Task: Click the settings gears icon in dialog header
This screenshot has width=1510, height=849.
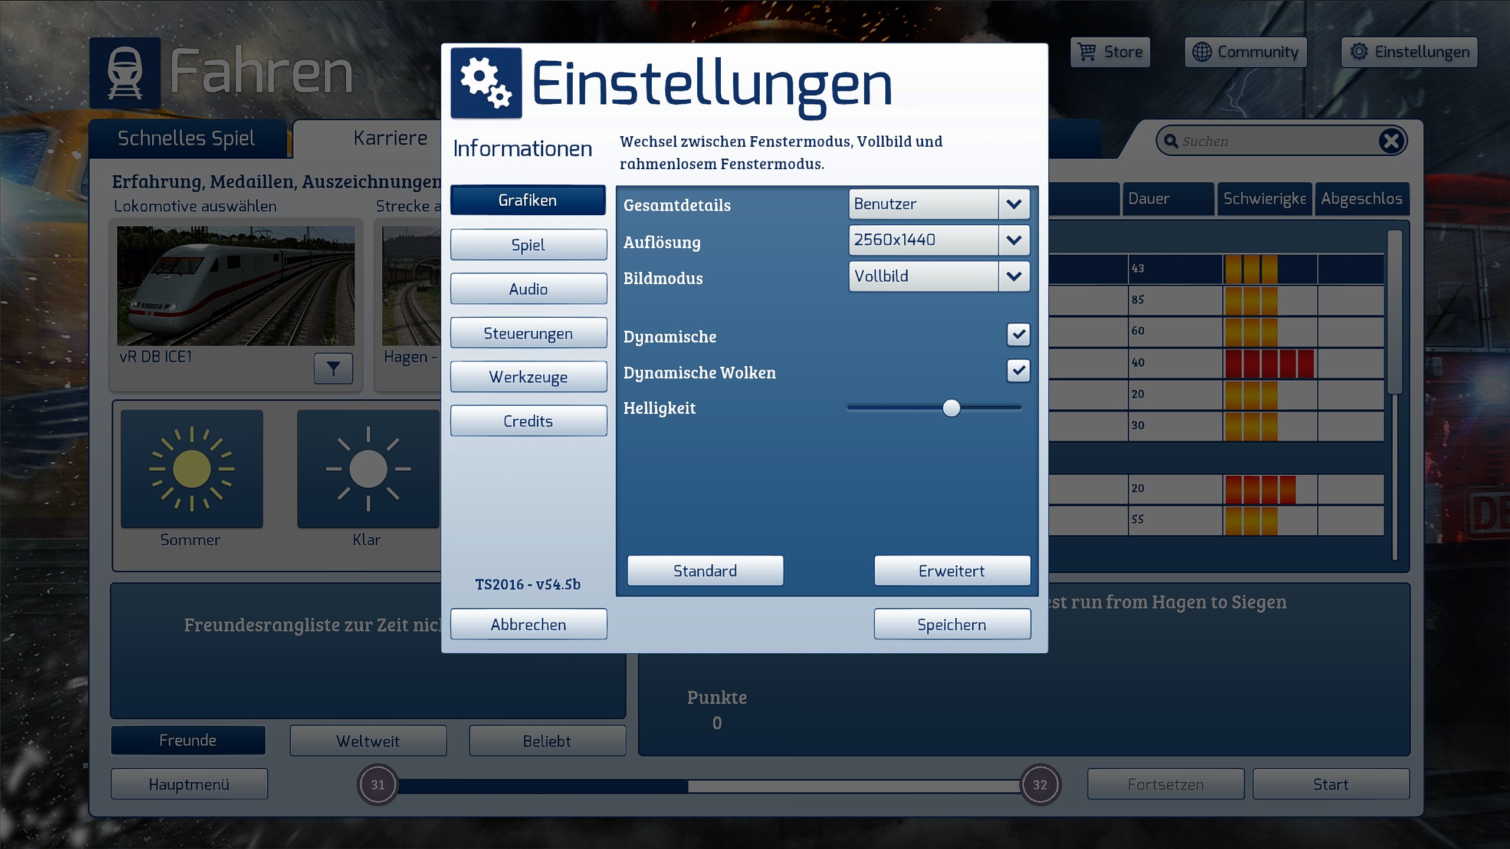Action: point(486,83)
